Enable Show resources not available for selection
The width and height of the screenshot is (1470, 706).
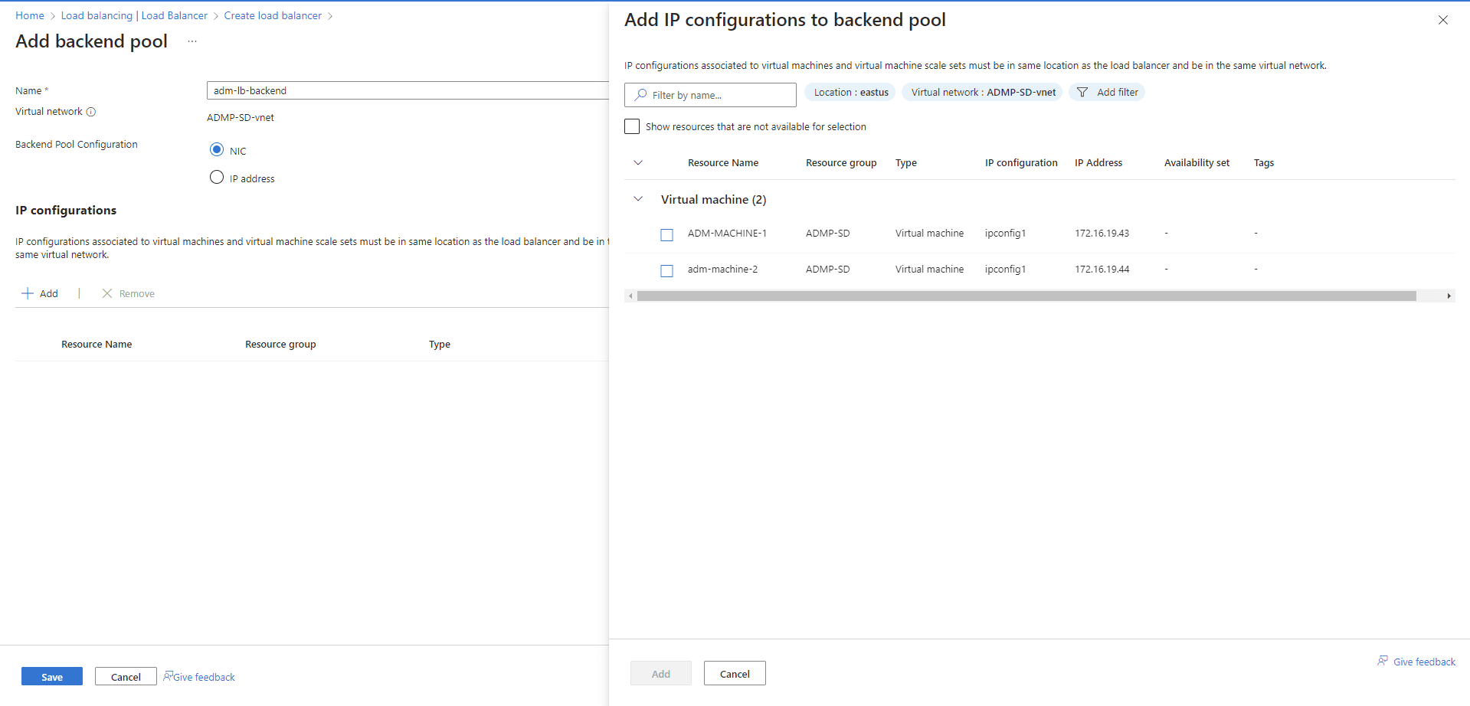point(632,126)
